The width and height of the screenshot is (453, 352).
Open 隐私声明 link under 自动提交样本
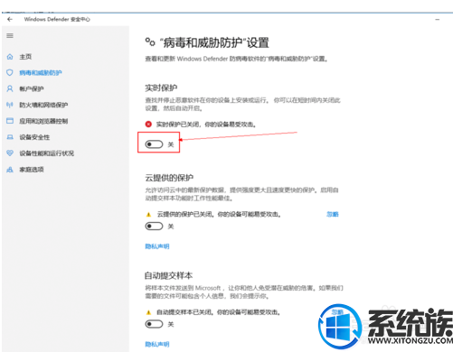(x=157, y=344)
